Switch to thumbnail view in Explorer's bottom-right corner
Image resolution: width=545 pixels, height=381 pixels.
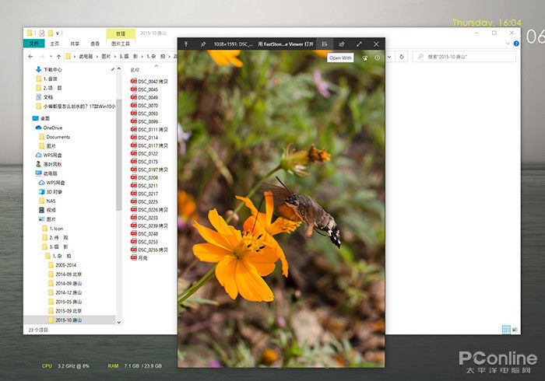[x=515, y=330]
